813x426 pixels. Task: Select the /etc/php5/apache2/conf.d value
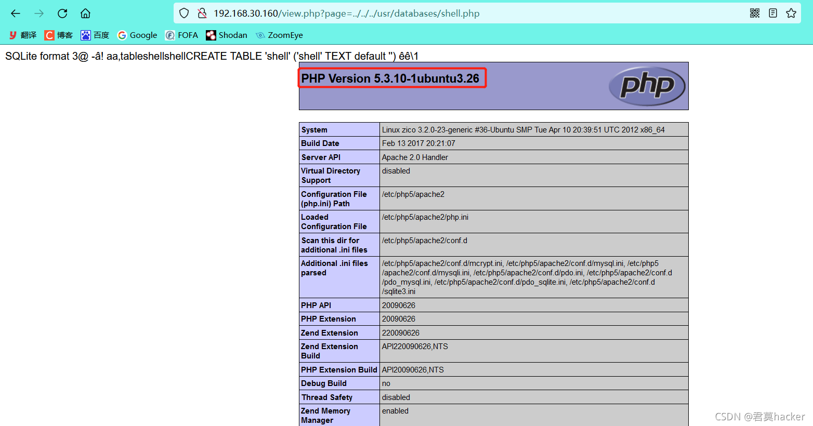(x=425, y=241)
